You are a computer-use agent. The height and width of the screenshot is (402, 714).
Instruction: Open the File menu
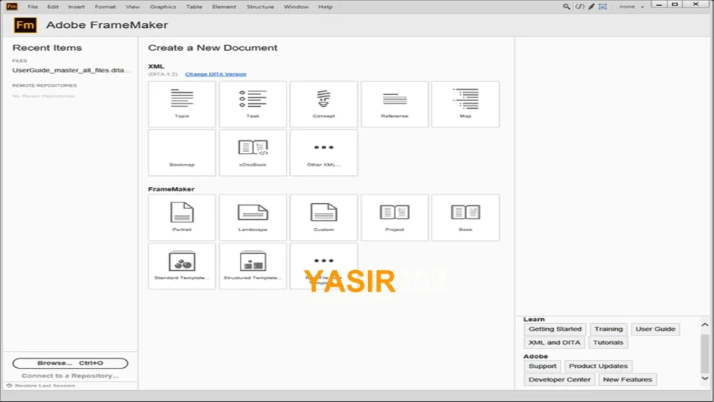point(33,7)
